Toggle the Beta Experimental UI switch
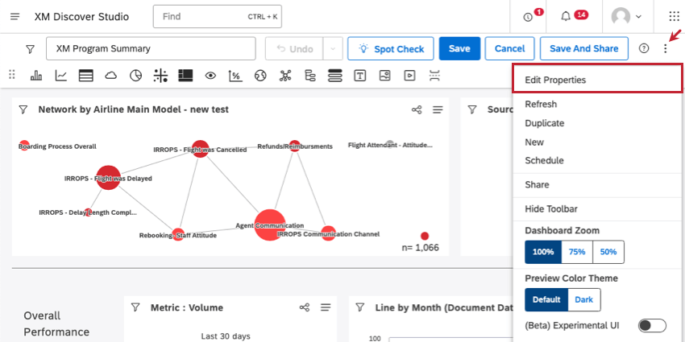This screenshot has height=342, width=685. pyautogui.click(x=652, y=325)
